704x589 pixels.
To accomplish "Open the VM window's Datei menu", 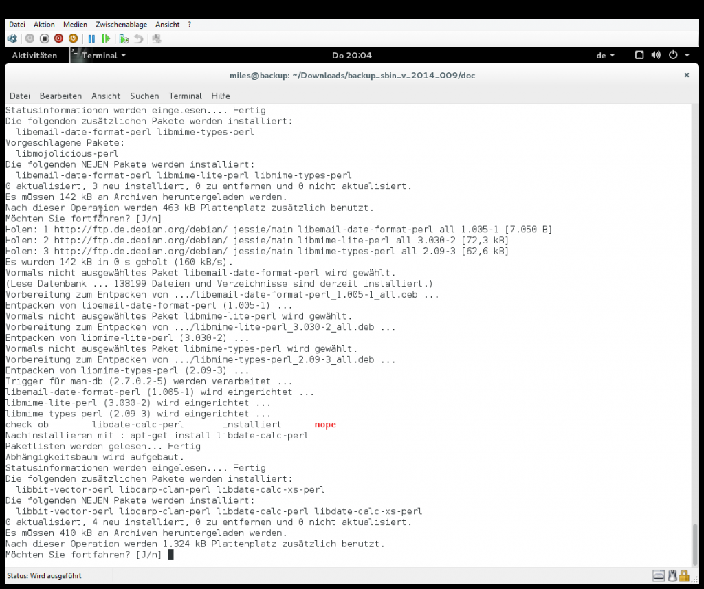I will click(x=17, y=25).
